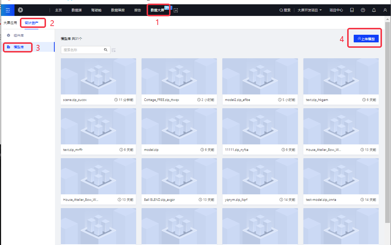This screenshot has width=391, height=245.
Task: Click the sort icon beside search box
Action: pyautogui.click(x=114, y=50)
